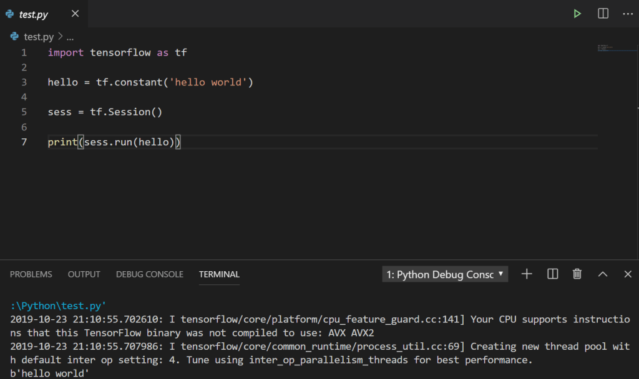Viewport: 639px width, 379px height.
Task: Open the Python Debug Console terminal dropdown
Action: click(x=445, y=274)
